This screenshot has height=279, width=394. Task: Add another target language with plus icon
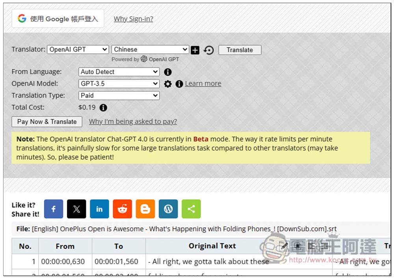[x=195, y=50]
